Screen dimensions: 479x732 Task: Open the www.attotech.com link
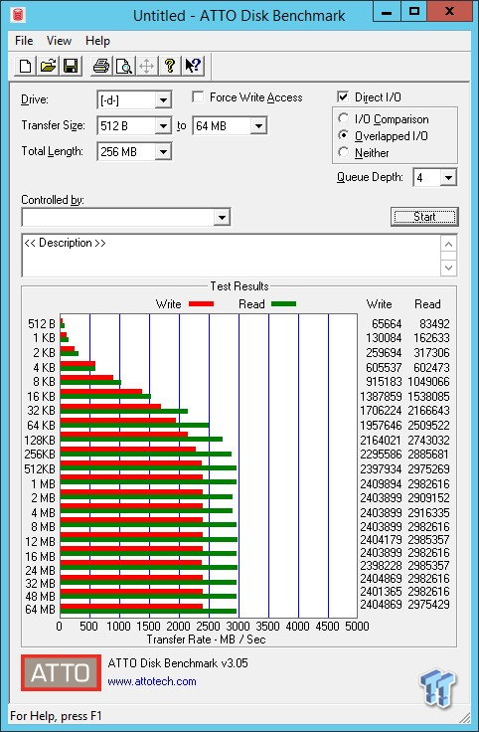pyautogui.click(x=152, y=681)
